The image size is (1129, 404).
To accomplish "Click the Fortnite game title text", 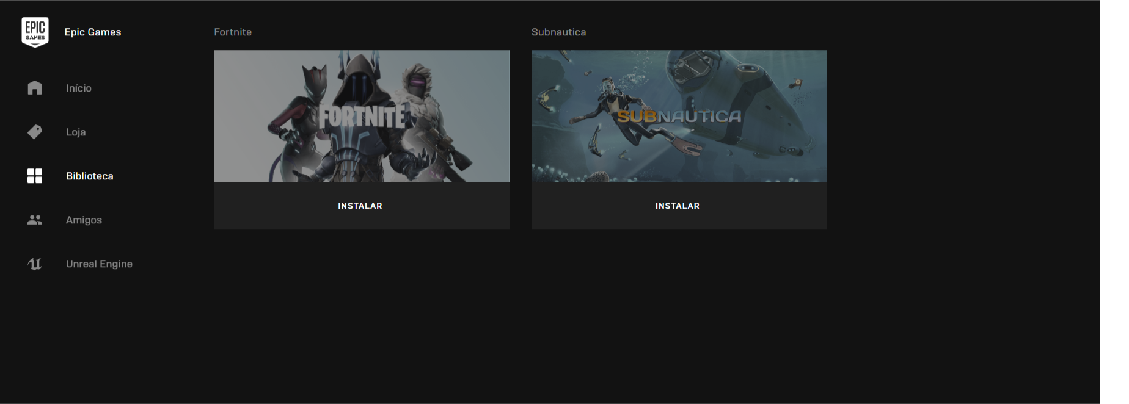I will click(233, 32).
